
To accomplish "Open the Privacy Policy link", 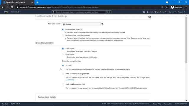I will coord(157,104).
